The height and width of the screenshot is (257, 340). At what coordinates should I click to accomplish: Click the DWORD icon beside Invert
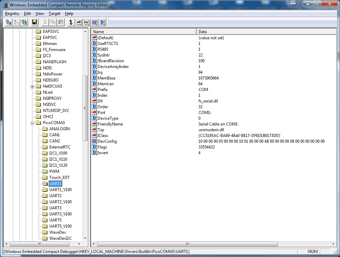pos(94,153)
